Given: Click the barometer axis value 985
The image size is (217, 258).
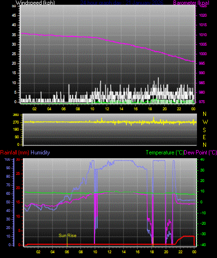Looking at the screenshot, I should tap(202, 83).
